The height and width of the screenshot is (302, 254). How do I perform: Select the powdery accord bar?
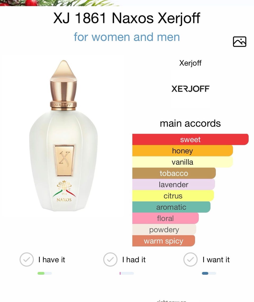164,230
